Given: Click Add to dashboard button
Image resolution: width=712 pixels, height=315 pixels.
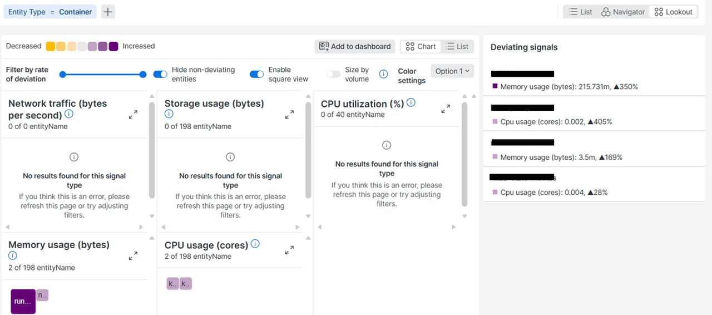Looking at the screenshot, I should tap(355, 47).
